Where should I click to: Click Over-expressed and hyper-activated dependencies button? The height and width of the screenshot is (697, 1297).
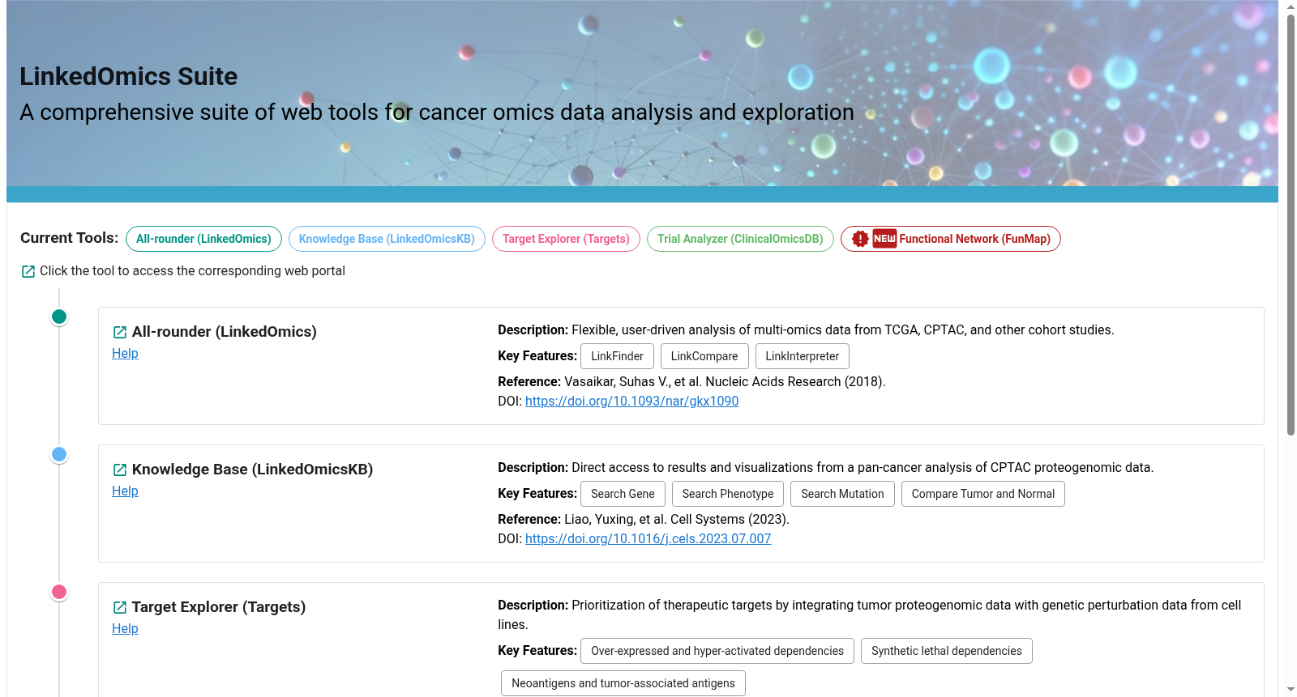point(717,651)
